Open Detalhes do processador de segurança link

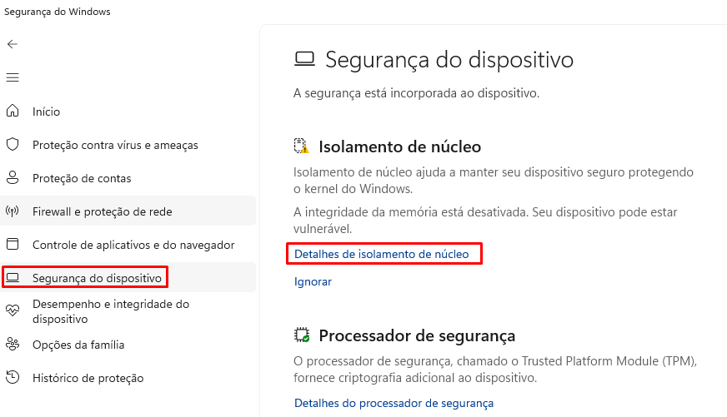(x=394, y=403)
